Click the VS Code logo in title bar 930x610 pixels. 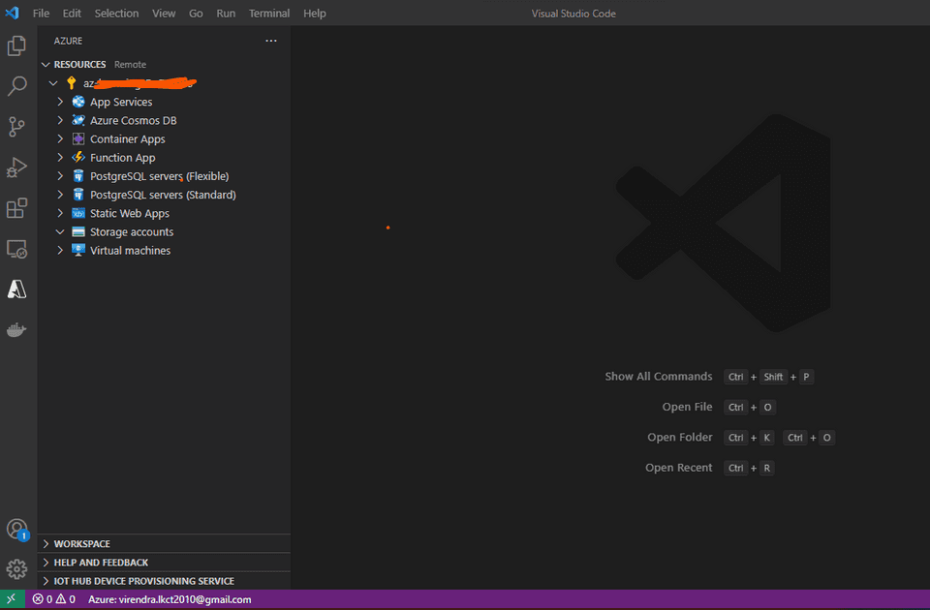coord(12,13)
